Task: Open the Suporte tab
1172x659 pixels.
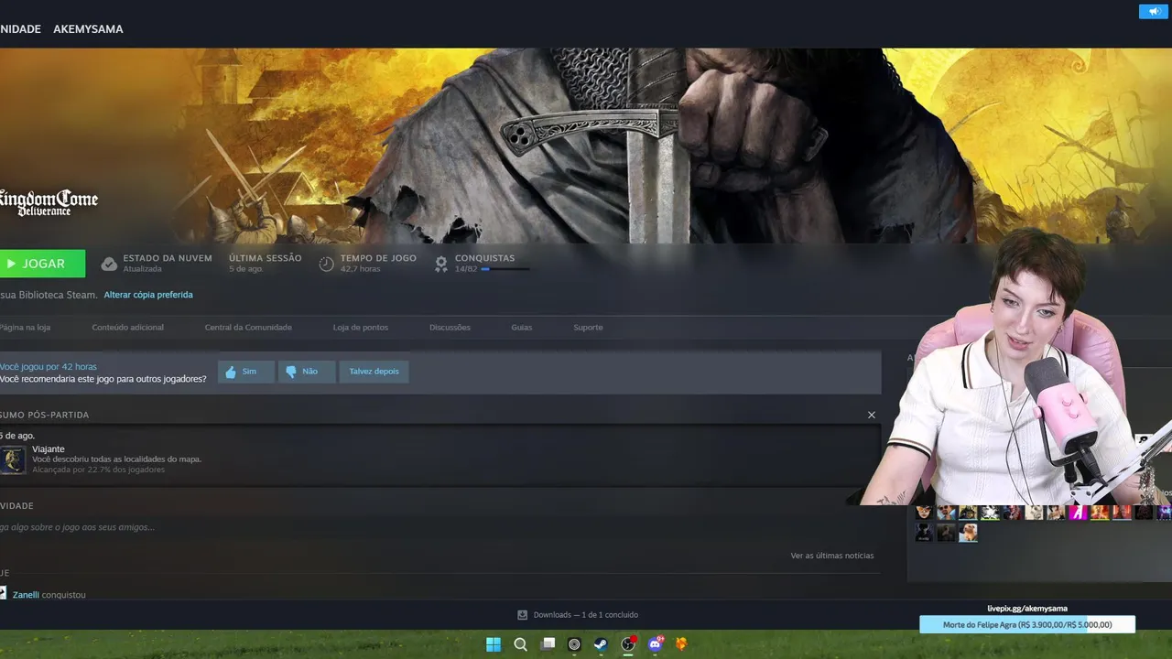Action: tap(588, 327)
